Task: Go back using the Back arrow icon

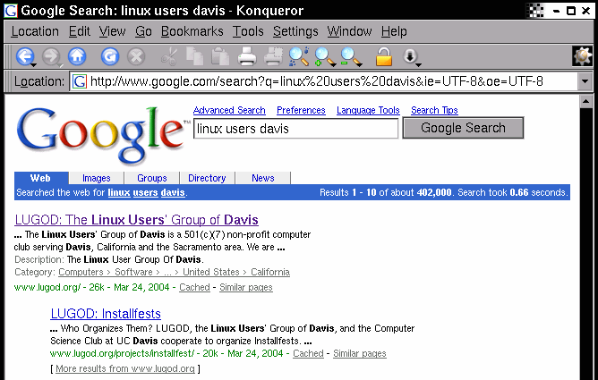Action: click(24, 57)
